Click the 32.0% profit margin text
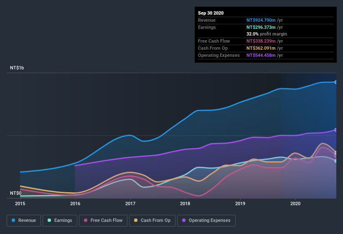The width and height of the screenshot is (343, 234). (267, 34)
